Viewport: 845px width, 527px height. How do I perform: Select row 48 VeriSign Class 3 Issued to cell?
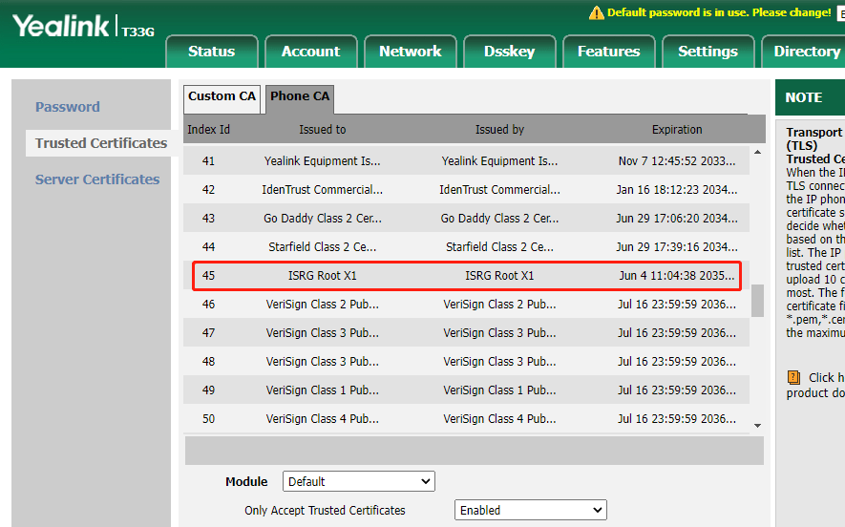[x=323, y=361]
